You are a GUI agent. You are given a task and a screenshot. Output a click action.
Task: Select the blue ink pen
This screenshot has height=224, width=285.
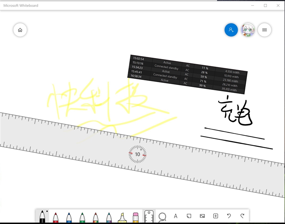(69, 216)
